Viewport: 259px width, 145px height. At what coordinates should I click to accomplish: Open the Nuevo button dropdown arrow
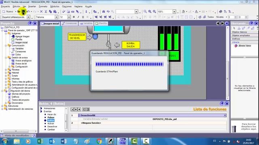coord(15,12)
